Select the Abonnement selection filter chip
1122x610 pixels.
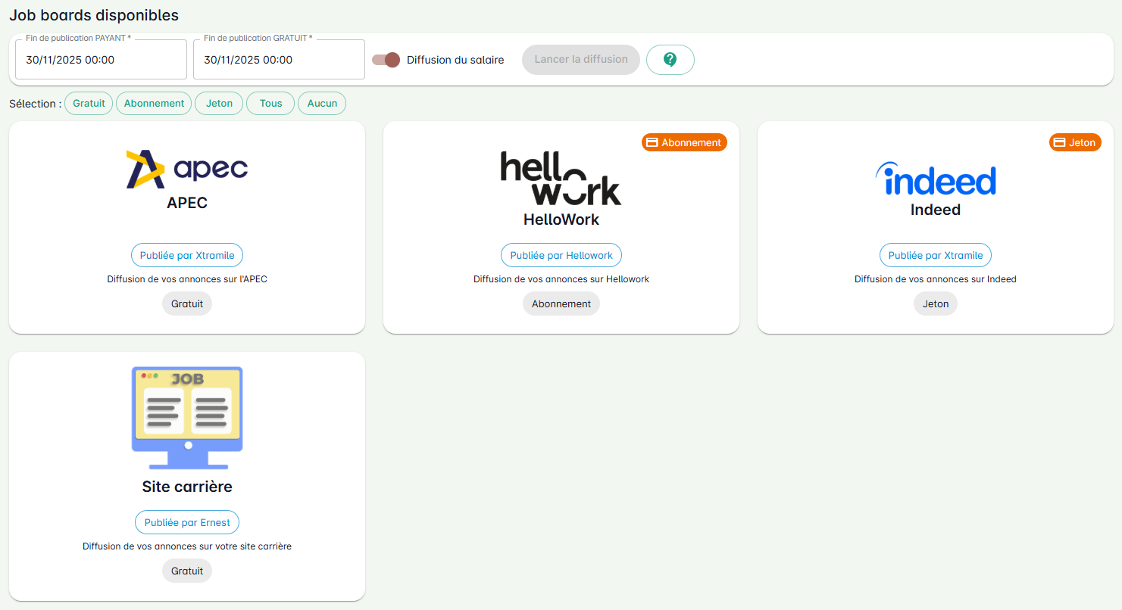pos(154,104)
